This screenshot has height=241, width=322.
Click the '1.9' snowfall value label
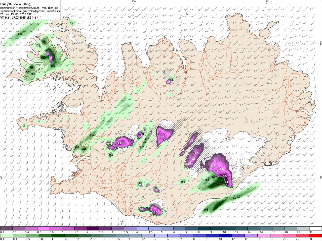(119, 144)
